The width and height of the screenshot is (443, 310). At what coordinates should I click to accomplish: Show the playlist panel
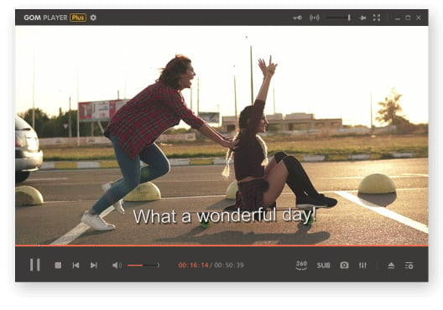pyautogui.click(x=409, y=266)
